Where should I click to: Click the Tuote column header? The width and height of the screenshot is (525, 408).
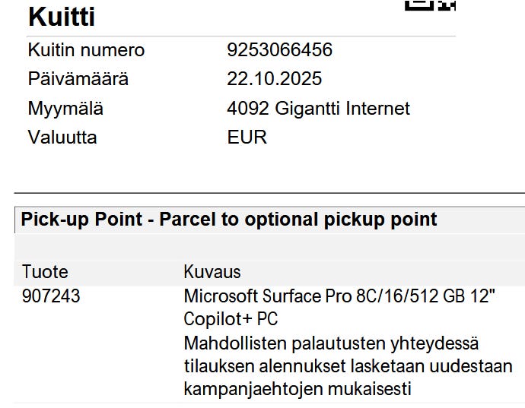pyautogui.click(x=45, y=272)
